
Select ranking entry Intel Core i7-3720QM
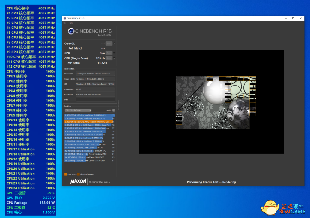point(90,151)
